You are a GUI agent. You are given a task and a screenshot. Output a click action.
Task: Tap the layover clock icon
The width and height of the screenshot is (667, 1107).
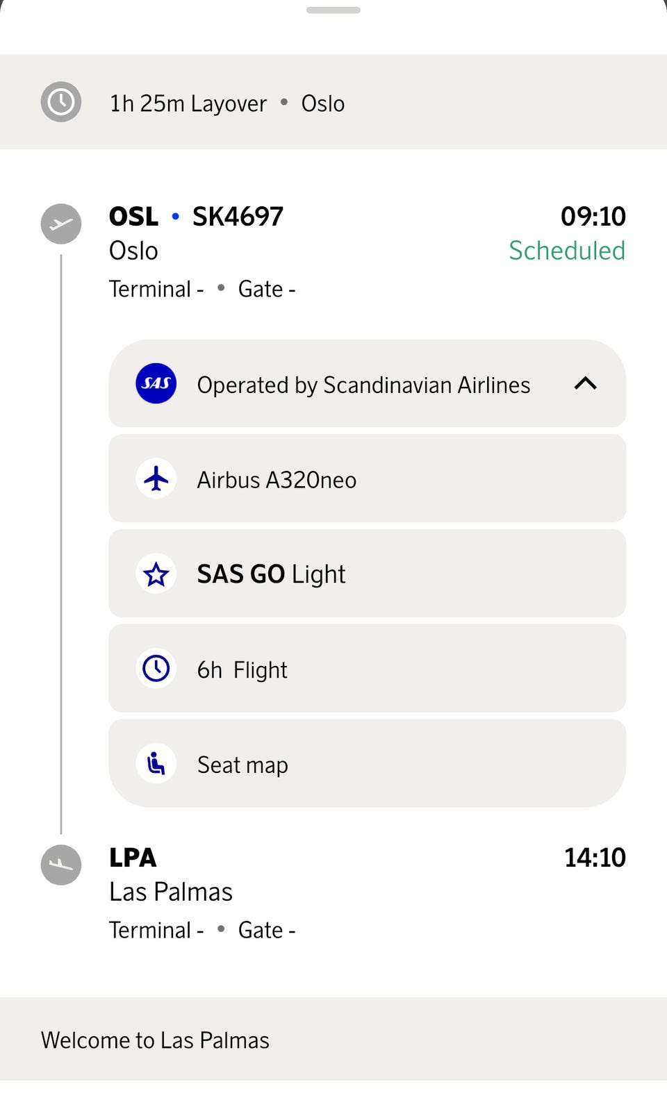61,102
